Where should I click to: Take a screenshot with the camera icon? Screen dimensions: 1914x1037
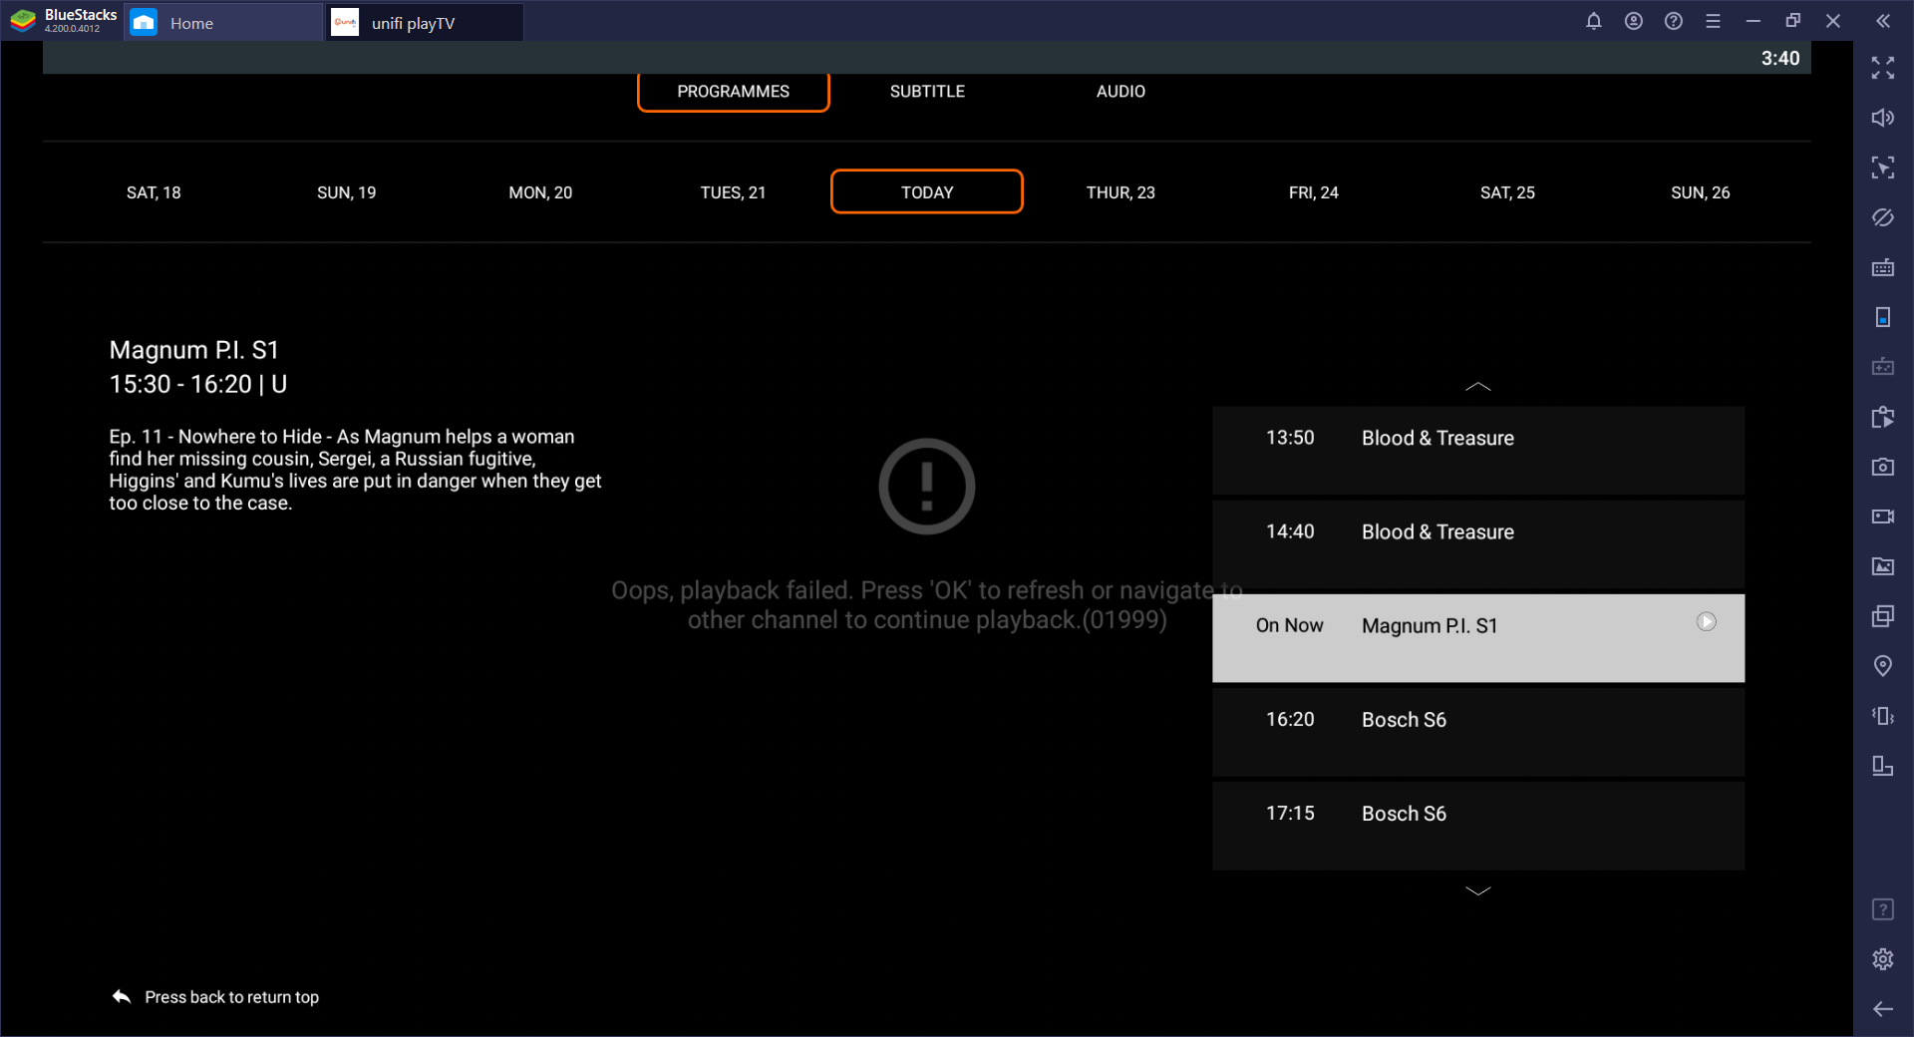point(1883,467)
